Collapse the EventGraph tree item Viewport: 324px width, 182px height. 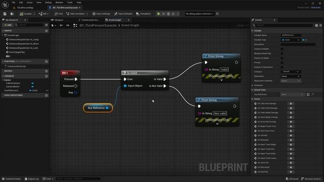click(x=3, y=35)
